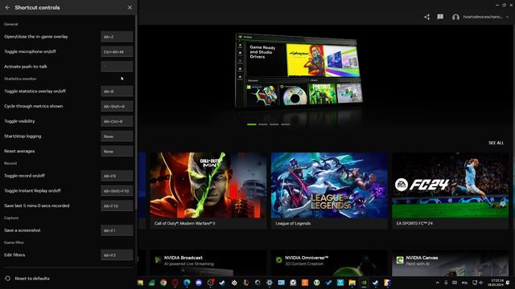515x289 pixels.
Task: Edit the Toggle microphone on/off shortcut field
Action: pos(117,51)
